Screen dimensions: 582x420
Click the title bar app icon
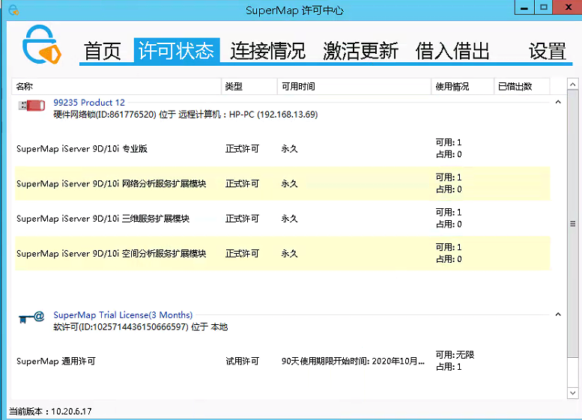[13, 10]
